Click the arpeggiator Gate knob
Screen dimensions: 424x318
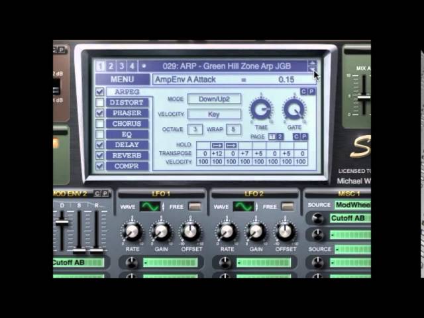coord(293,109)
